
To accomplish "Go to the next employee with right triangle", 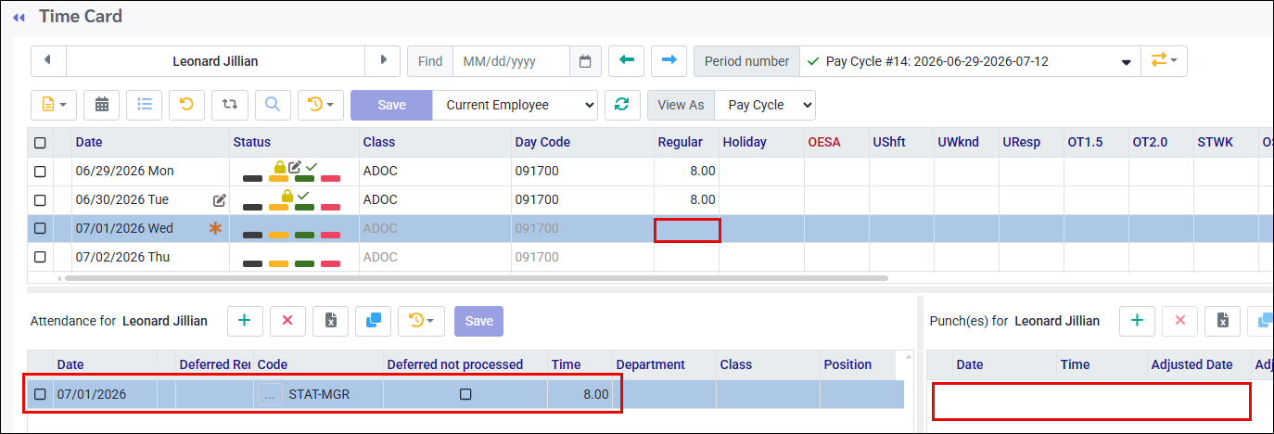I will [383, 61].
